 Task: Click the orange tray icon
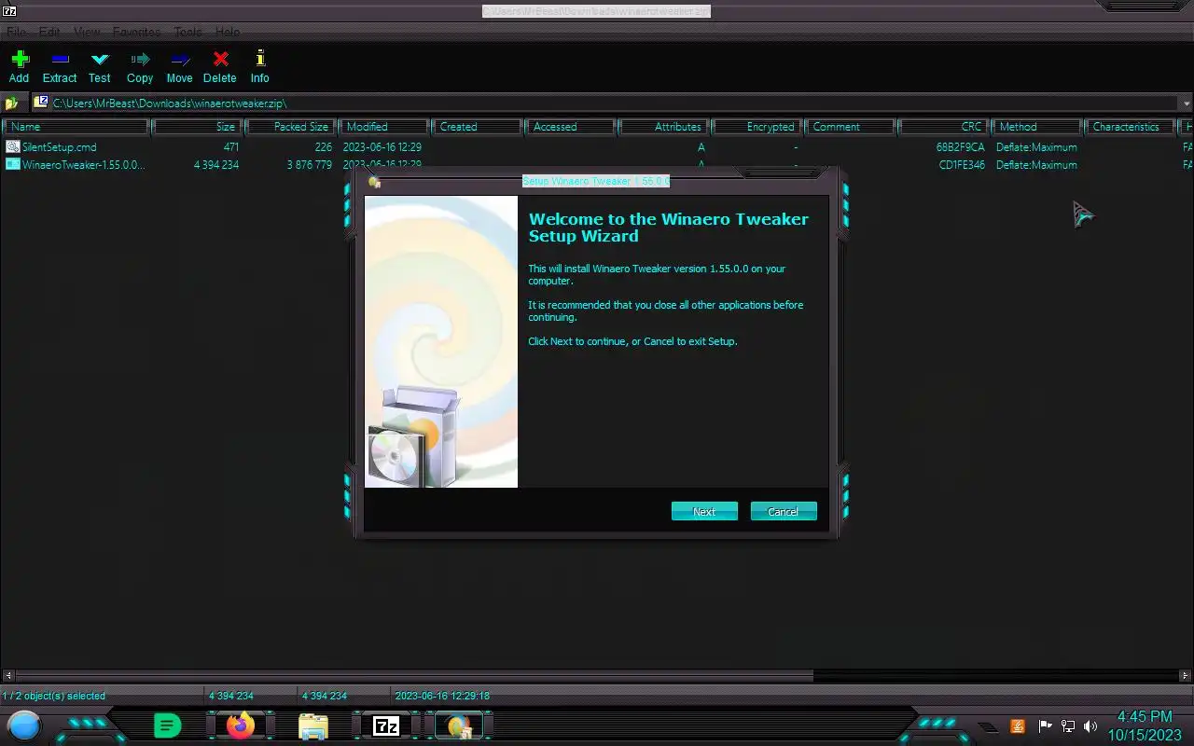[1018, 725]
